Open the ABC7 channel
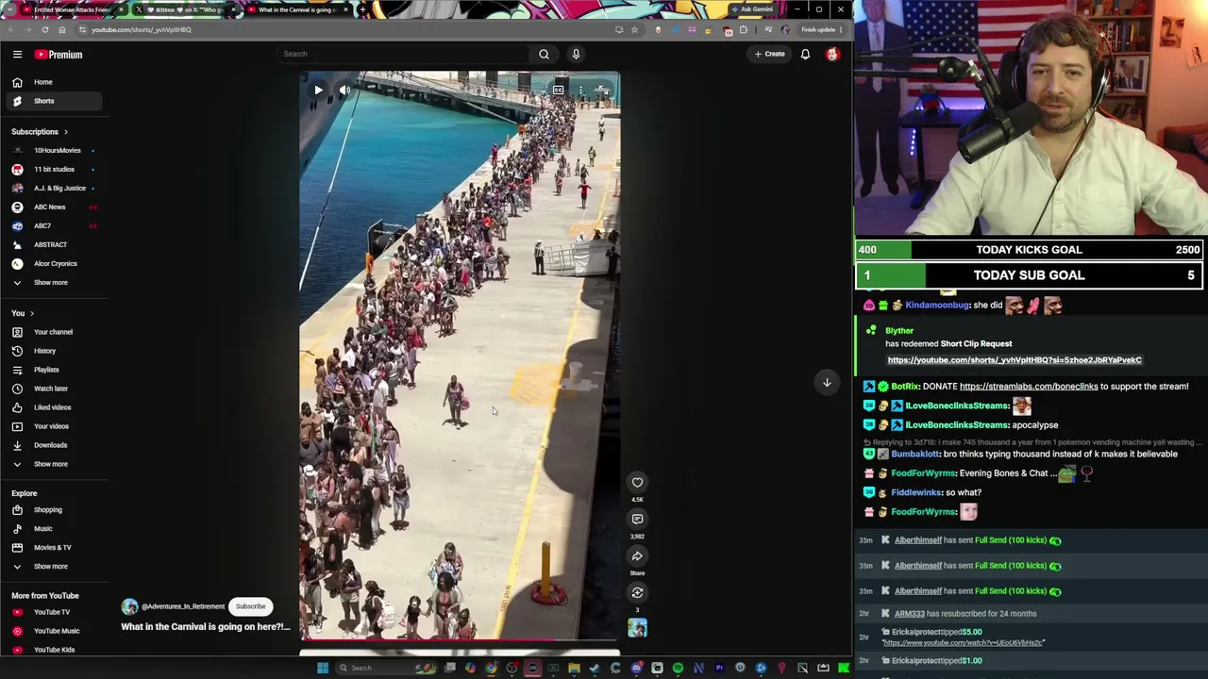1208x679 pixels. coord(55,226)
